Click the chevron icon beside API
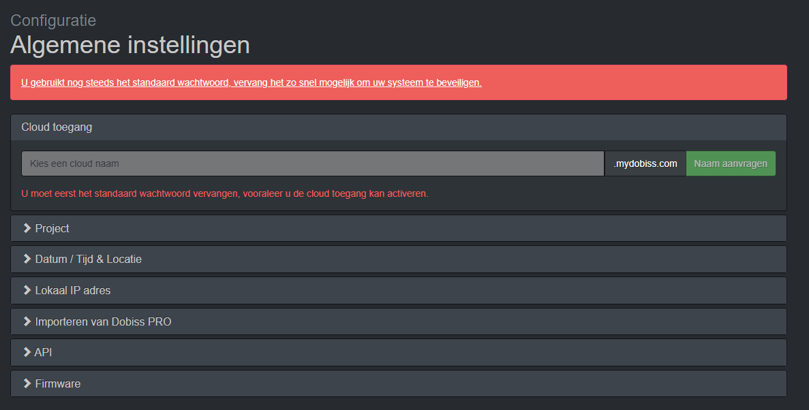Image resolution: width=809 pixels, height=410 pixels. (27, 352)
